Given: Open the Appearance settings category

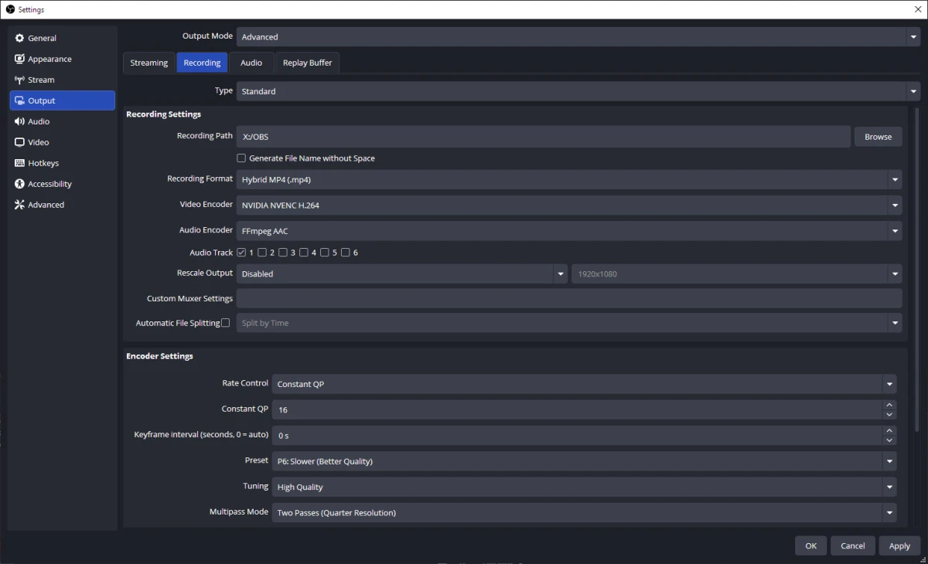Looking at the screenshot, I should 62,59.
